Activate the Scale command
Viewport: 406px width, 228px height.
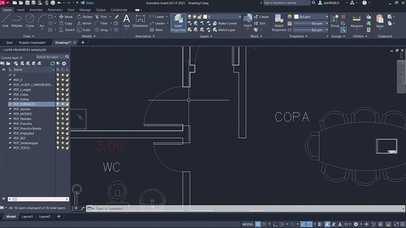[x=84, y=30]
